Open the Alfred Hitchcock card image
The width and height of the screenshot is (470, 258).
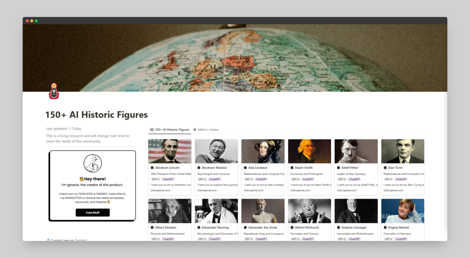coord(310,211)
